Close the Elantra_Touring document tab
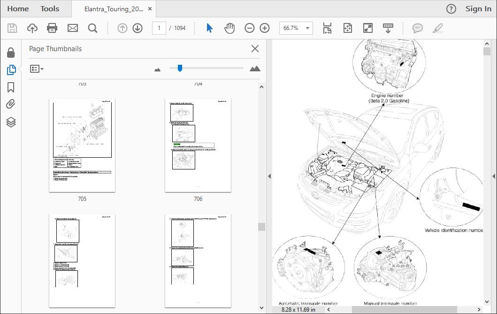Screen dimensions: 497x314 (x=150, y=9)
